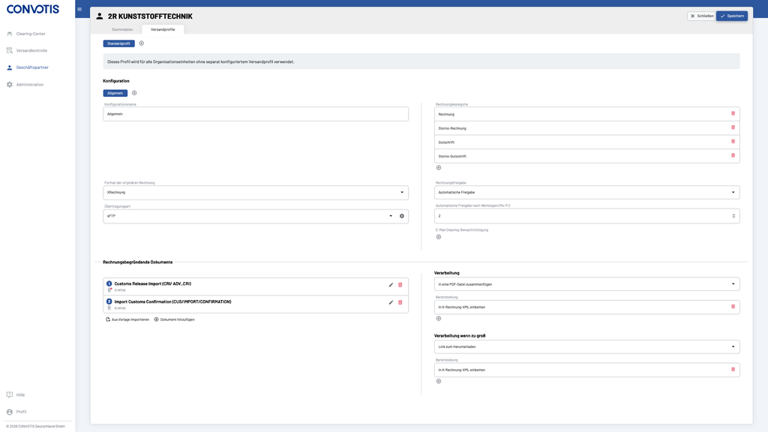Open the XRechnung format dropdown
This screenshot has width=768, height=432.
256,193
